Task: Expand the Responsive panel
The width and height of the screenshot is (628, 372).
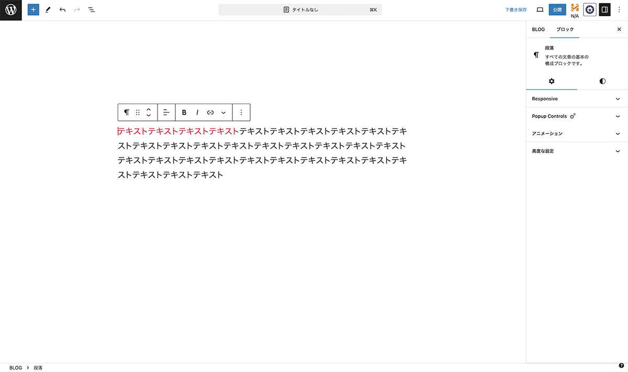Action: point(576,99)
